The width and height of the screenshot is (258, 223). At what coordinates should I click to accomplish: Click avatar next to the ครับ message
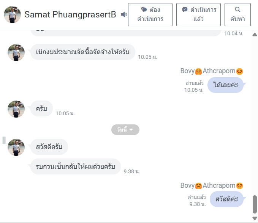coord(16,109)
